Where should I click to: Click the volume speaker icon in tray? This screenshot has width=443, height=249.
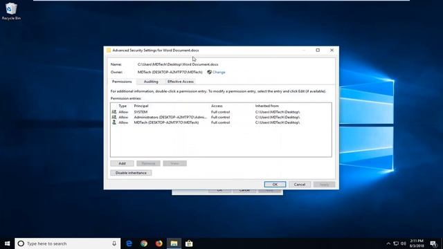click(x=403, y=243)
